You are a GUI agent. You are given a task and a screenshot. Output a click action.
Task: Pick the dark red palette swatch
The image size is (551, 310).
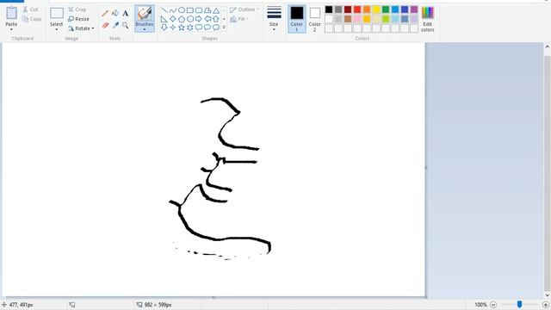(x=348, y=9)
